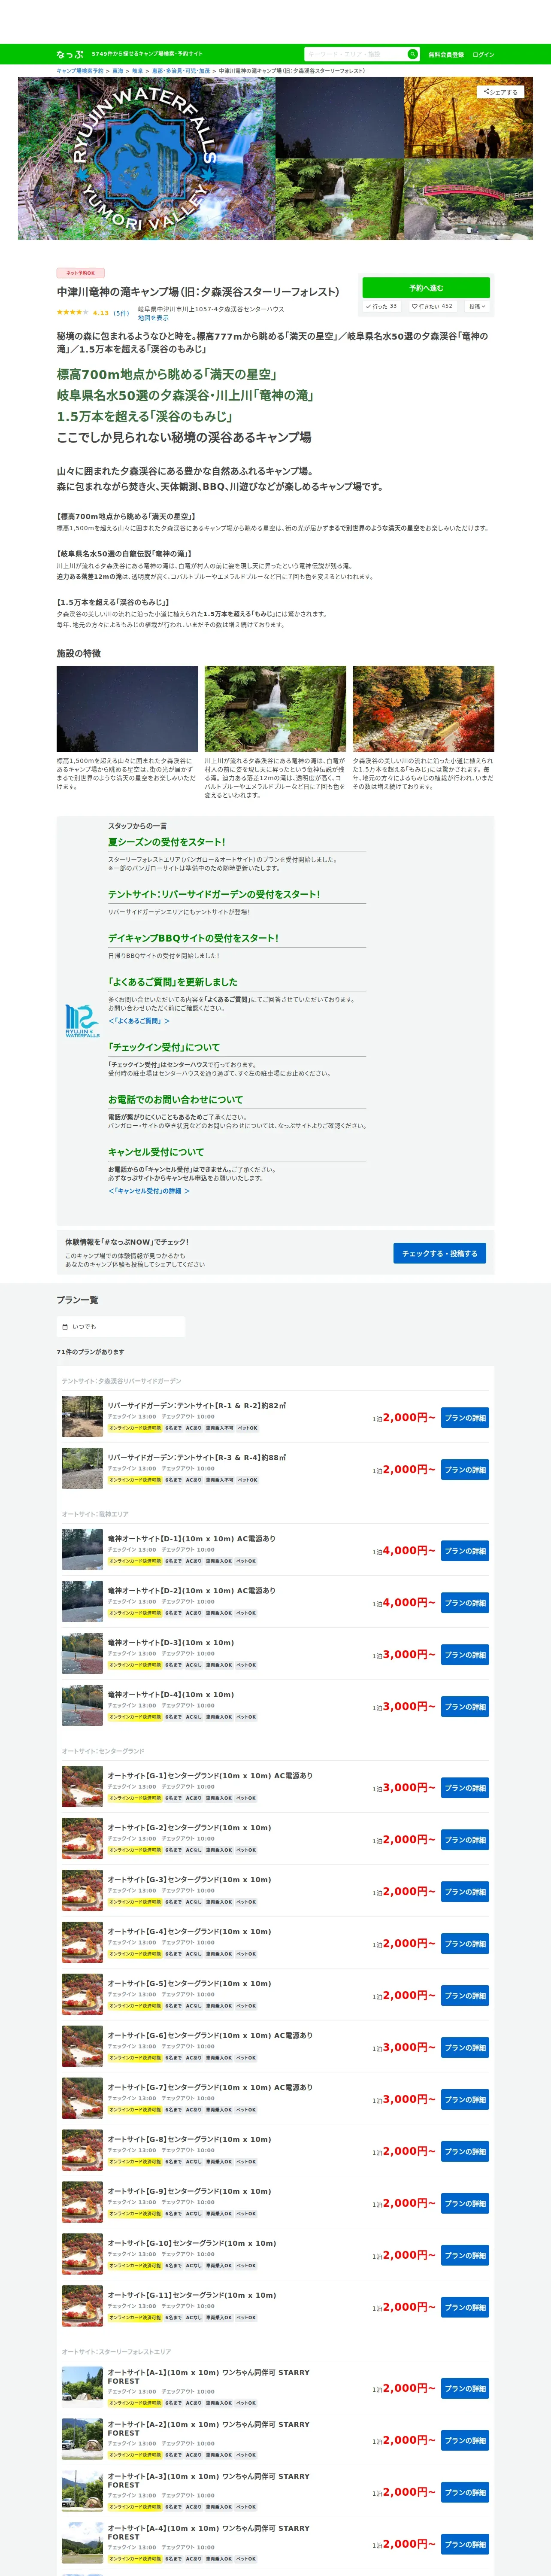Open plan title オートサイト[G-10]センターグランド
The width and height of the screenshot is (551, 2576).
pyautogui.click(x=192, y=2244)
